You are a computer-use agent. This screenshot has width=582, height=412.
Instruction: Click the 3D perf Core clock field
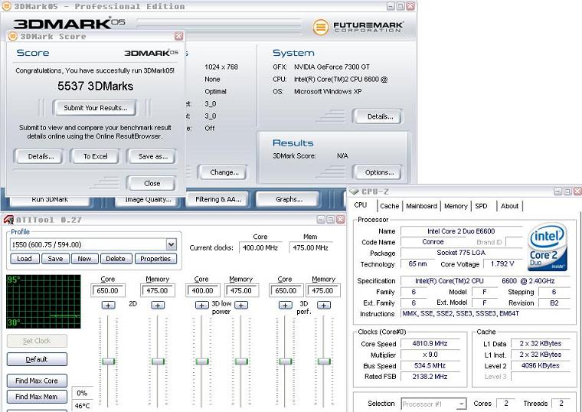tap(286, 290)
